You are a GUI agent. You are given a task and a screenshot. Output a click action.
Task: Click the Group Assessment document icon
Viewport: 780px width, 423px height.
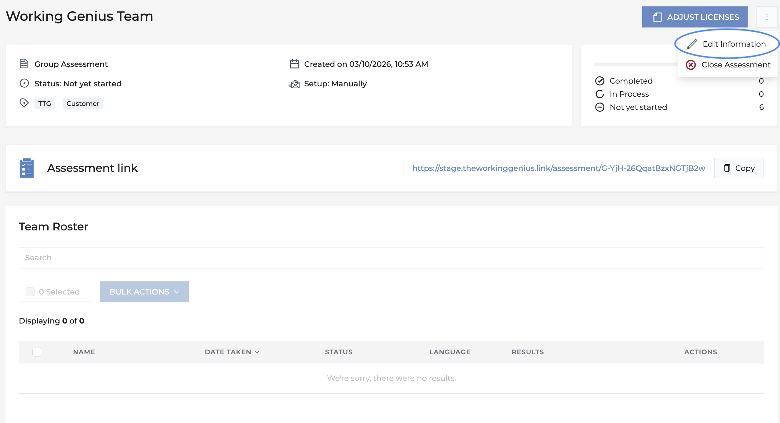24,64
